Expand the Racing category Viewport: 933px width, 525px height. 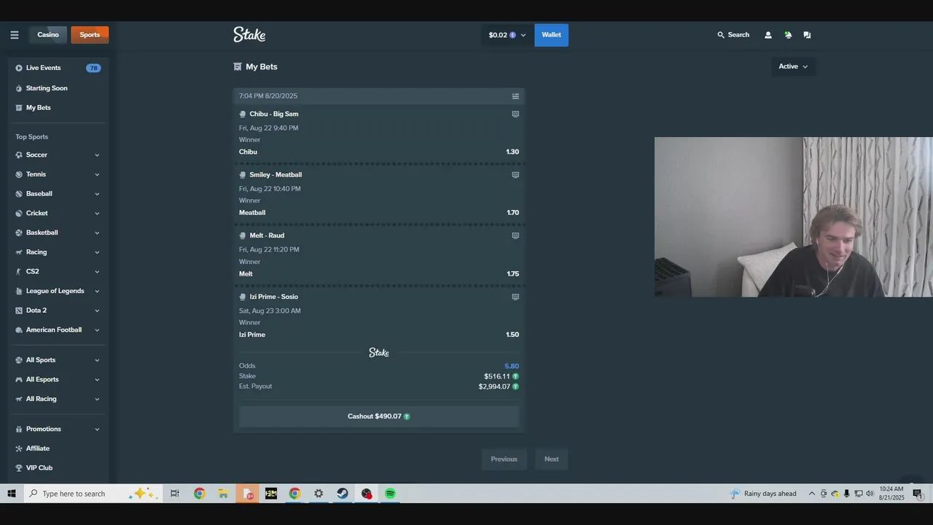(97, 252)
